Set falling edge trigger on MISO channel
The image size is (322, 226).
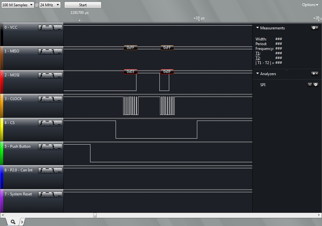pos(53,51)
